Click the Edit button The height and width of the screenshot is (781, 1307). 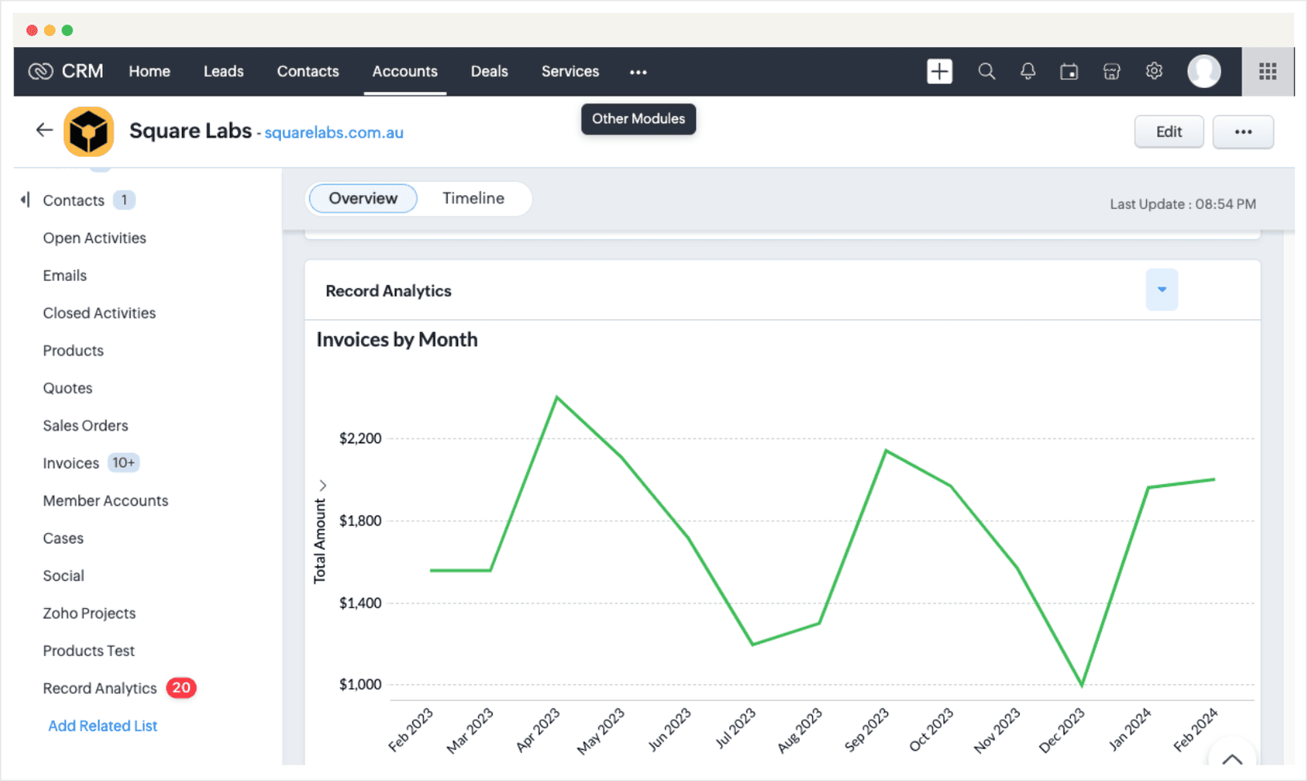pyautogui.click(x=1169, y=132)
